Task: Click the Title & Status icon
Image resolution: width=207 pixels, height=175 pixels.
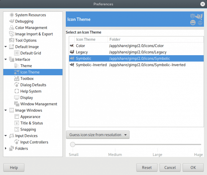Action: pos(17,123)
